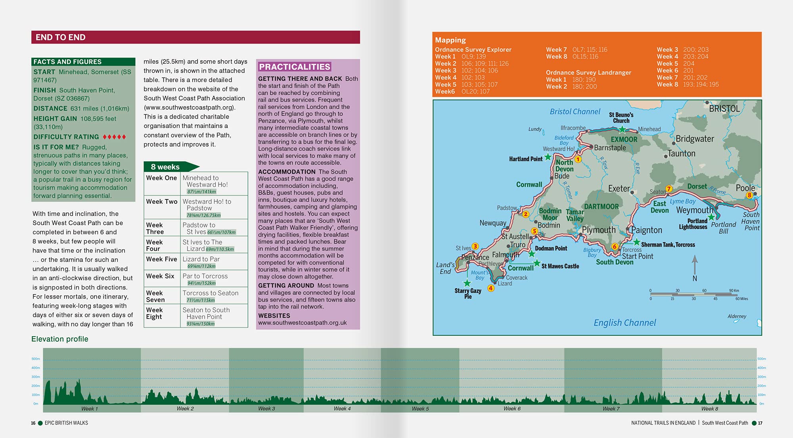793x438 pixels.
Task: Click the Mapping panel title
Action: (x=450, y=40)
